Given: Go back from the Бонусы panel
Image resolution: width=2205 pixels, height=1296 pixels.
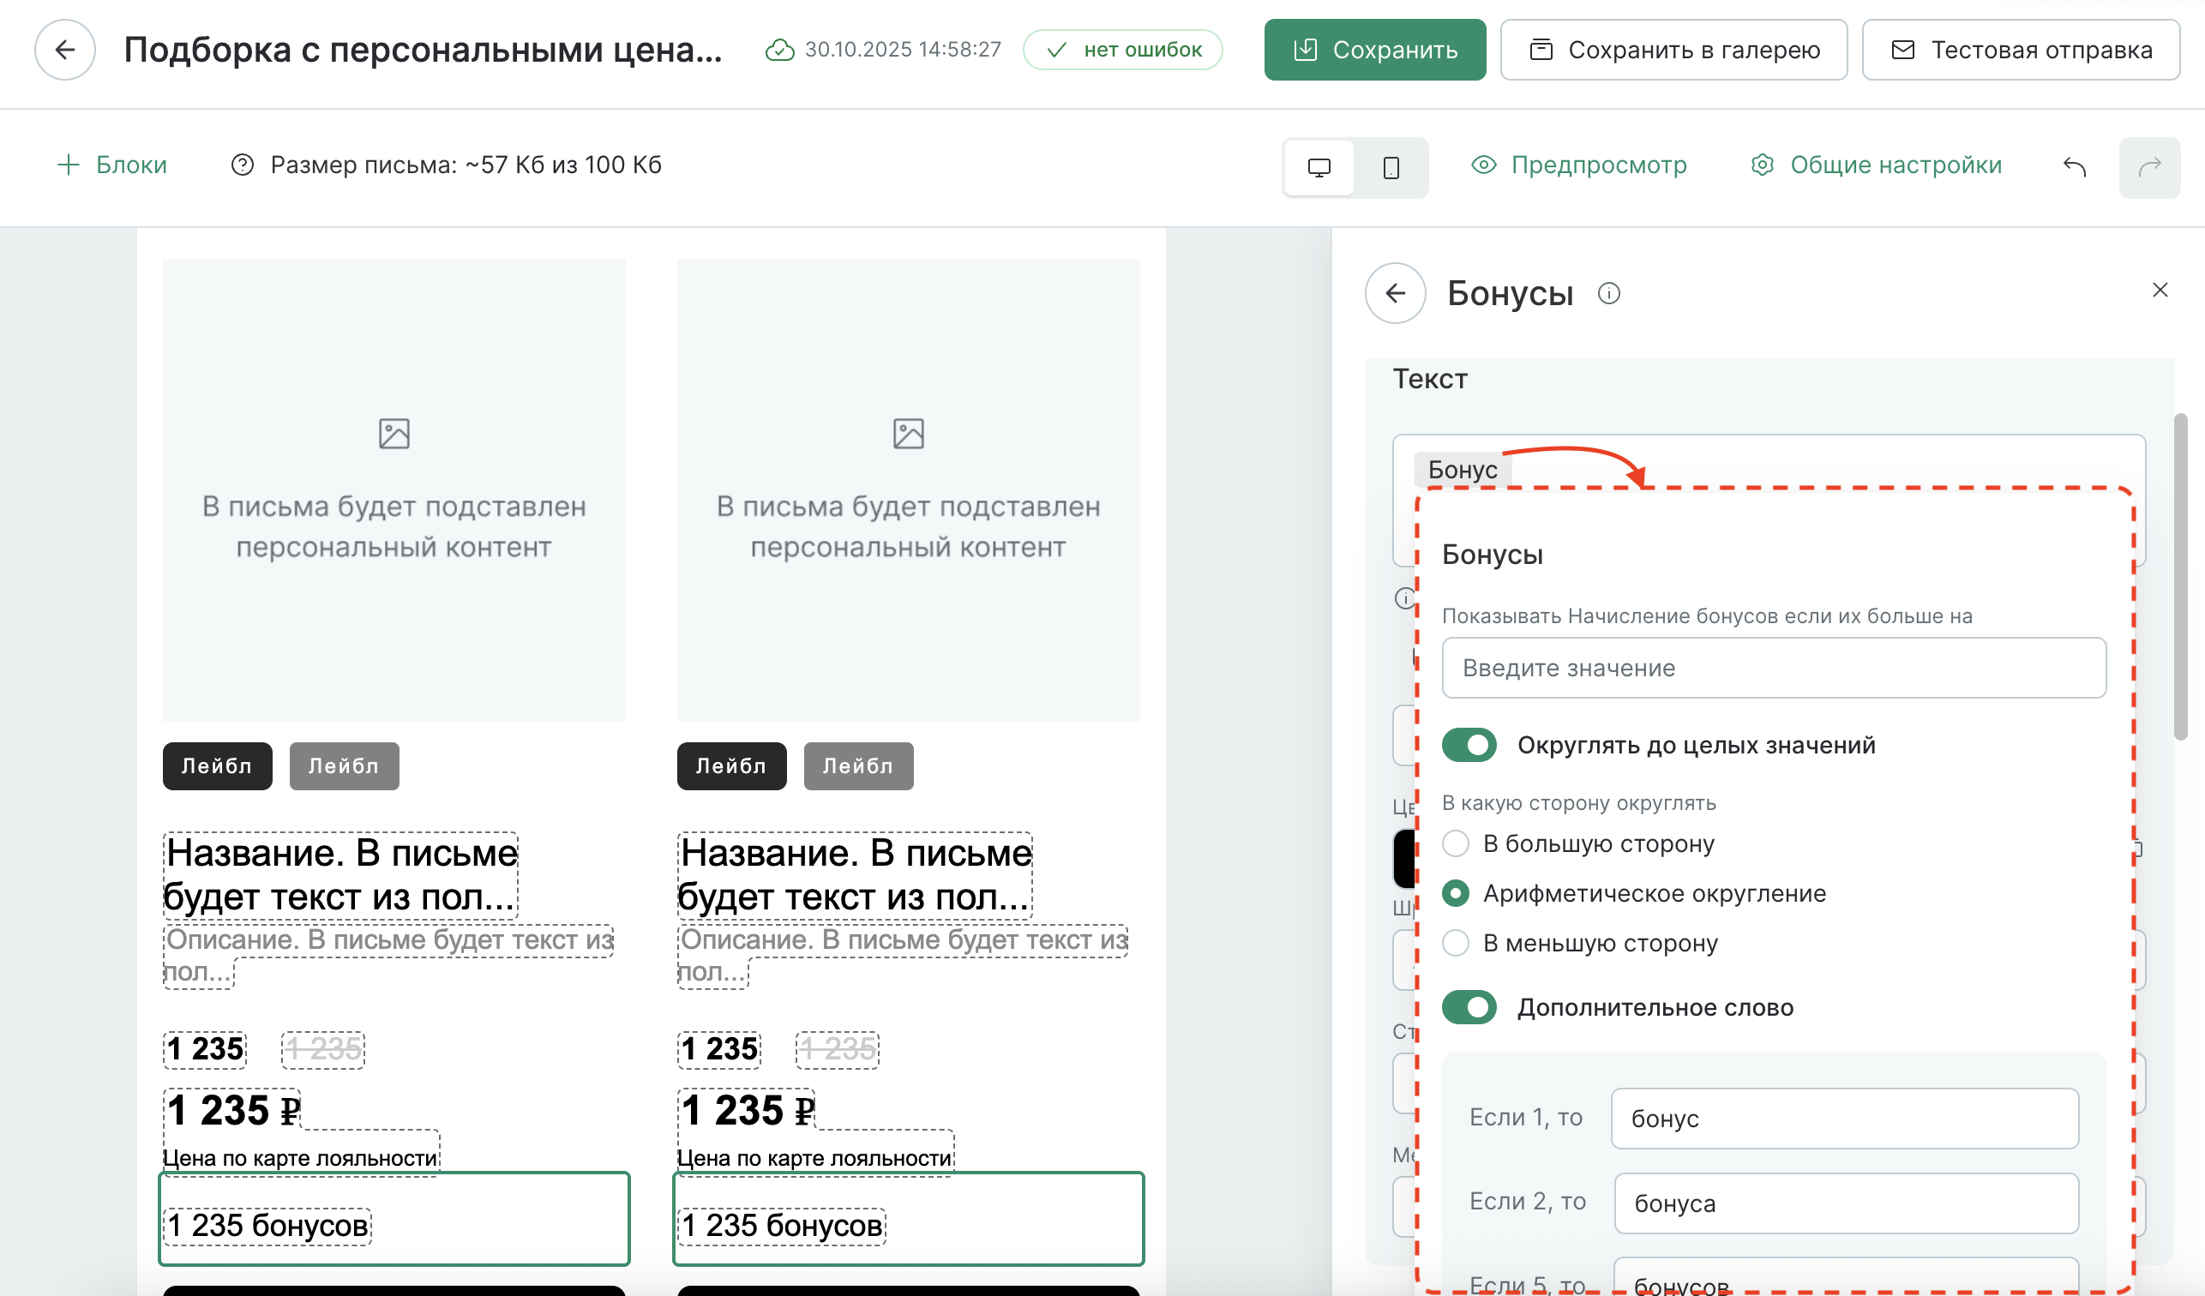Looking at the screenshot, I should 1395,293.
